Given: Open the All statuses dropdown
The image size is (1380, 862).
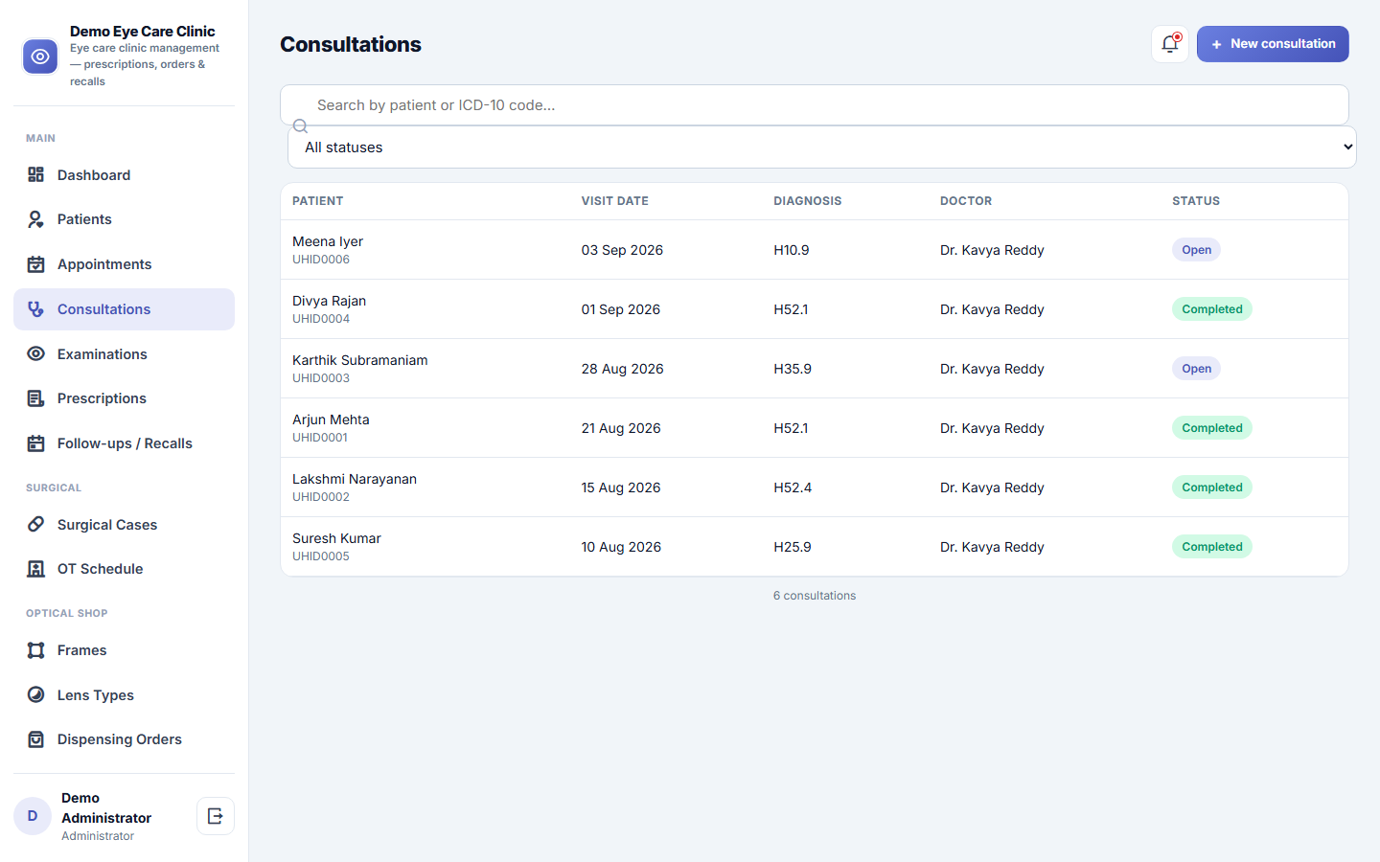Looking at the screenshot, I should [x=822, y=147].
